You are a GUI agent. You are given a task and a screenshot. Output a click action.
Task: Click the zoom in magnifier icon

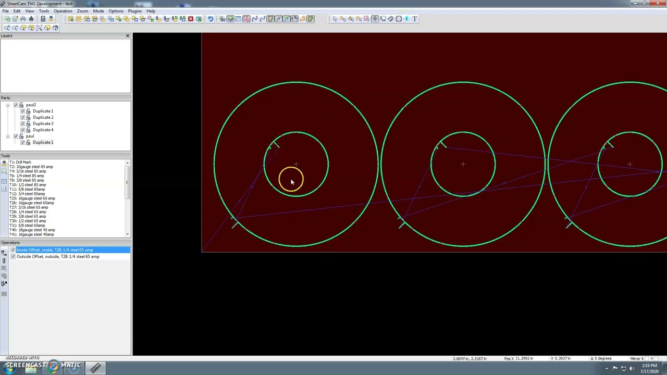point(7,28)
